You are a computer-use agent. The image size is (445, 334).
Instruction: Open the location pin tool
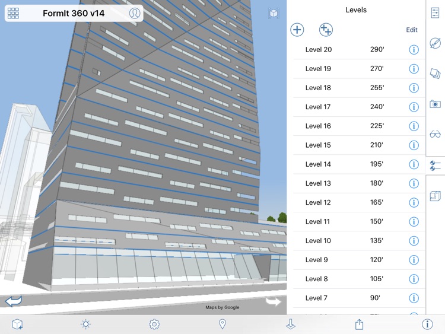[x=223, y=324]
